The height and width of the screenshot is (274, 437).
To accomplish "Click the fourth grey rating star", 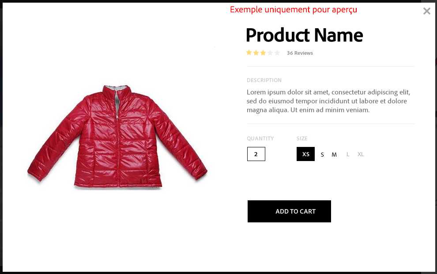I will pos(270,53).
